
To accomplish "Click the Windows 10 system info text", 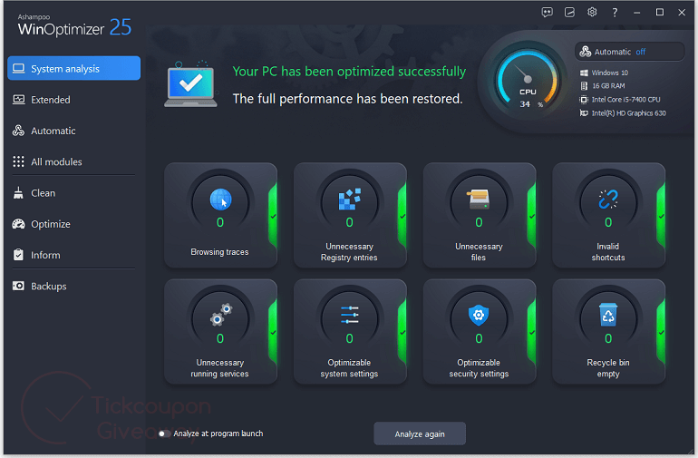I will (x=609, y=73).
